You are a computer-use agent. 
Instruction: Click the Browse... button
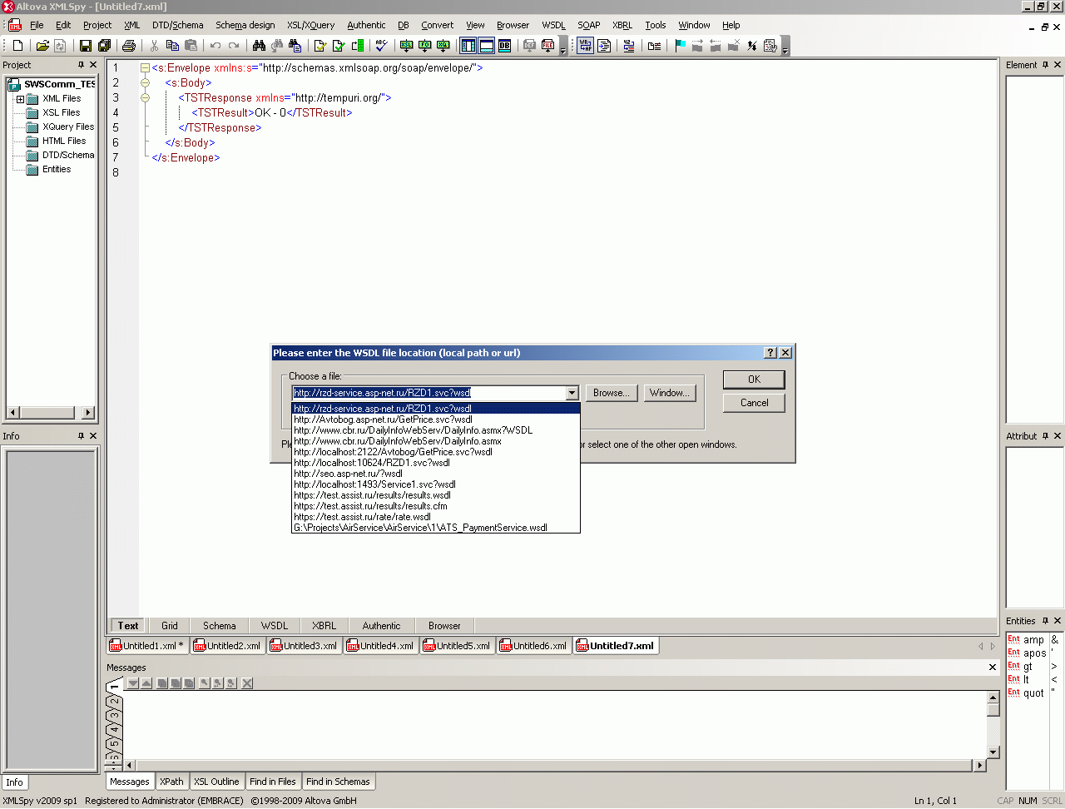coord(612,393)
